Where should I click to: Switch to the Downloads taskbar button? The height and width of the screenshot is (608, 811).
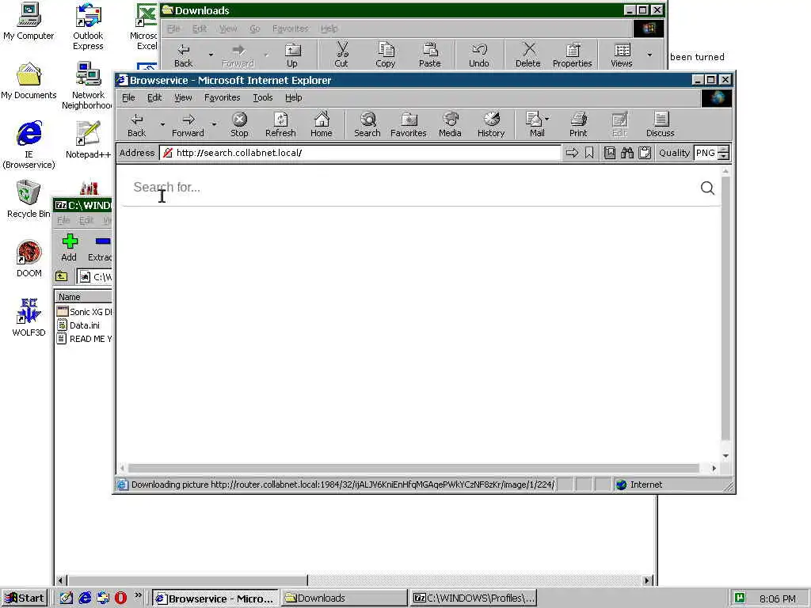(344, 598)
